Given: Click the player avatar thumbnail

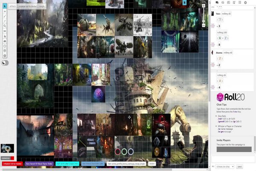Looking at the screenshot, I should coord(7,148).
